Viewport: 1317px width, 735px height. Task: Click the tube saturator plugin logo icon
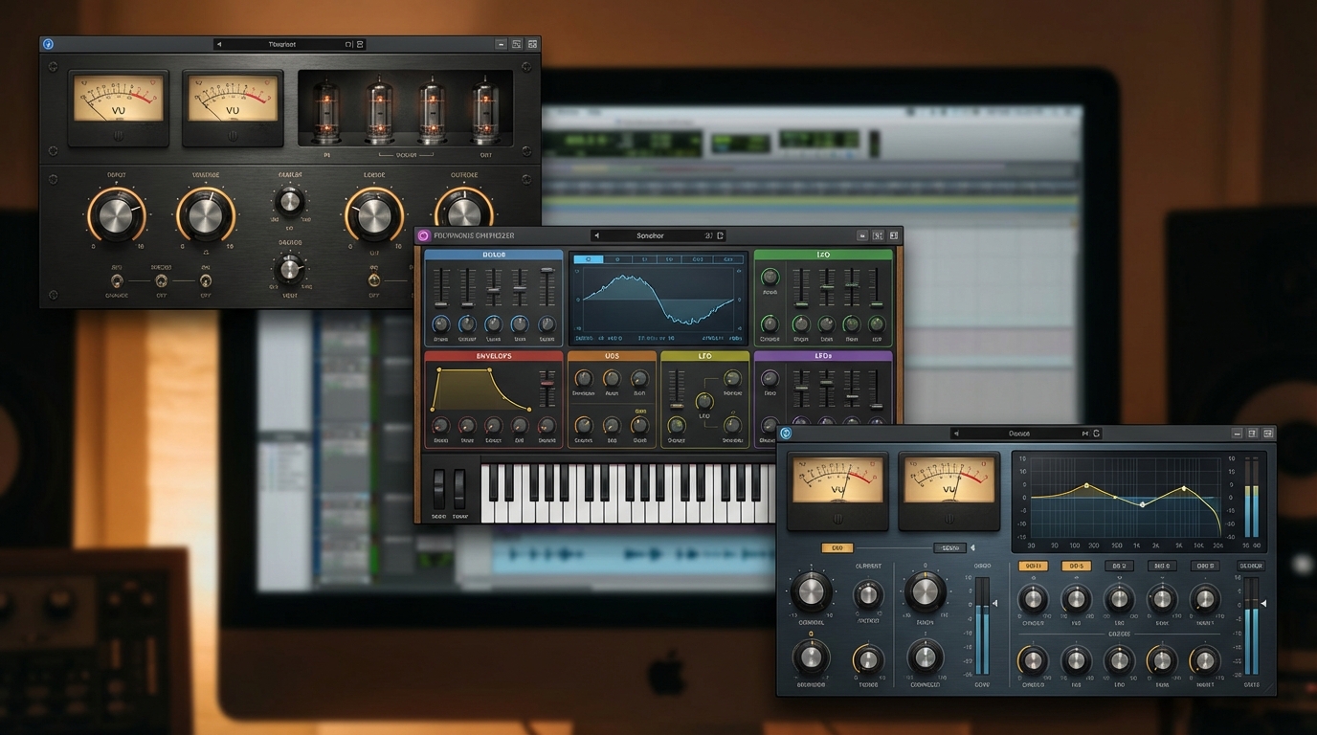47,43
